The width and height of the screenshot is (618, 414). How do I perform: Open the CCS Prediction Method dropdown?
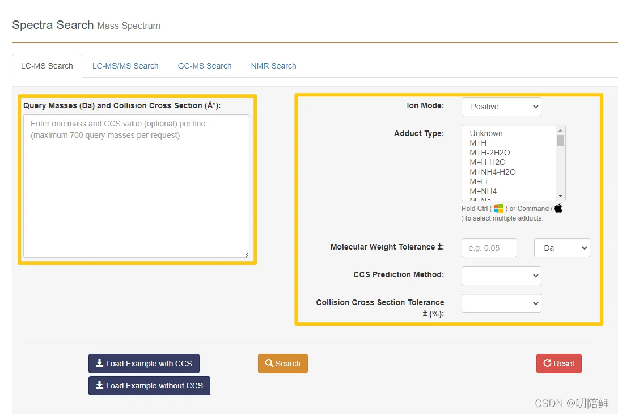click(x=501, y=276)
